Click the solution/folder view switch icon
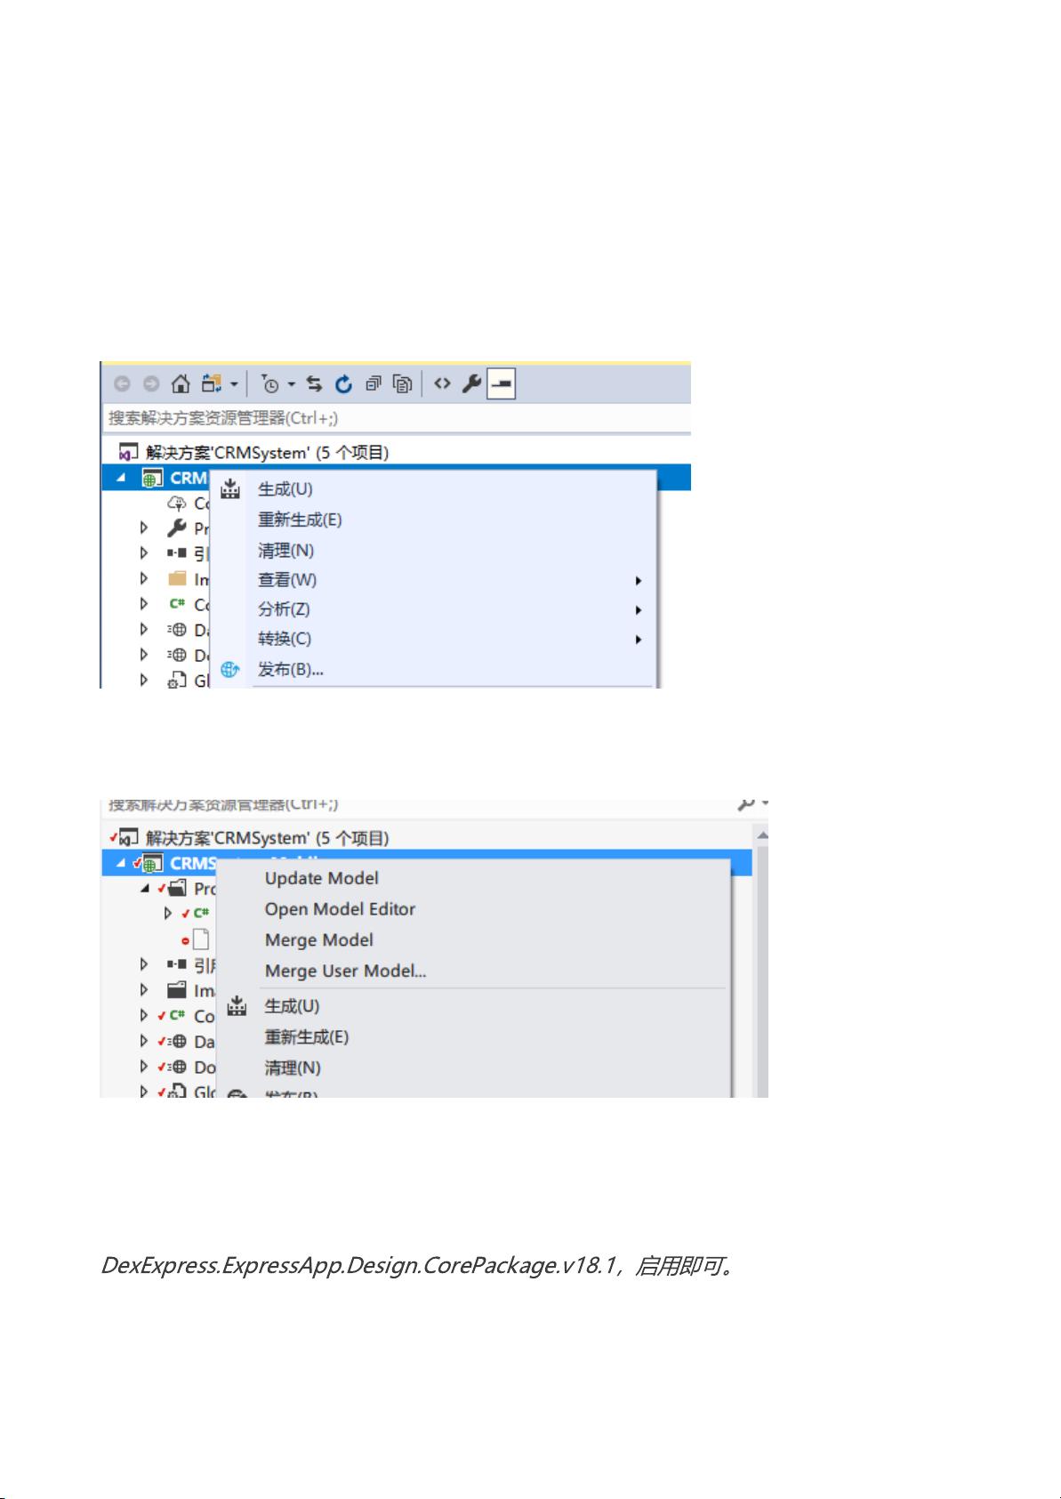 [x=211, y=384]
